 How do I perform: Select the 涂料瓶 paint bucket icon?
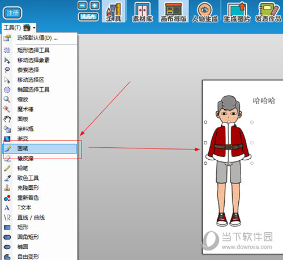point(7,129)
